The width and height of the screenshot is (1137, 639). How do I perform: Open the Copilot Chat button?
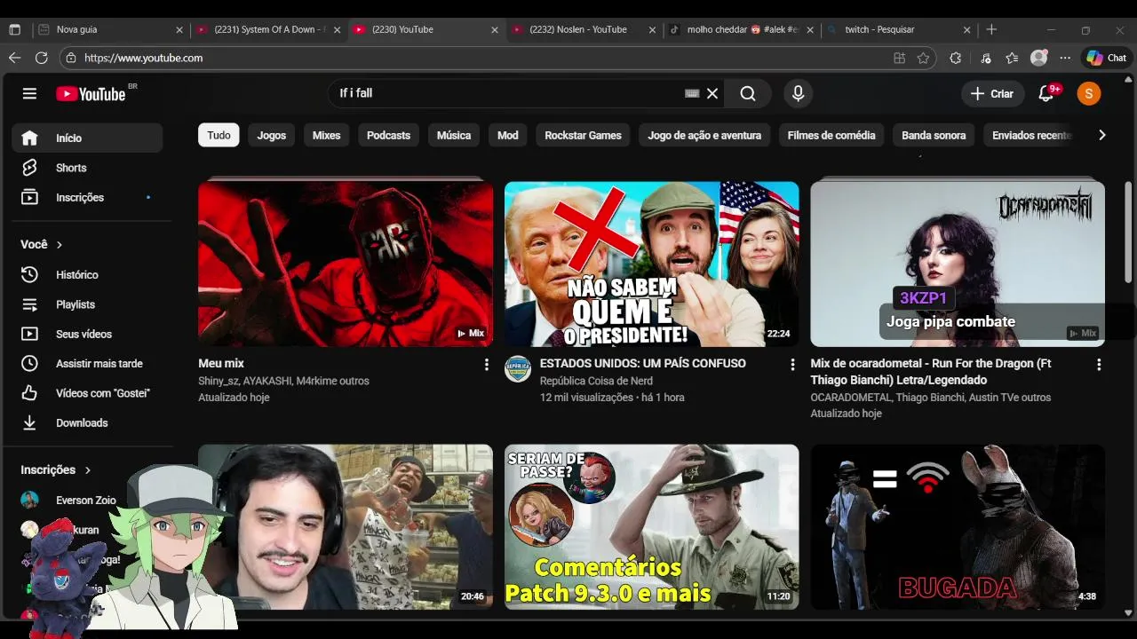tap(1107, 58)
